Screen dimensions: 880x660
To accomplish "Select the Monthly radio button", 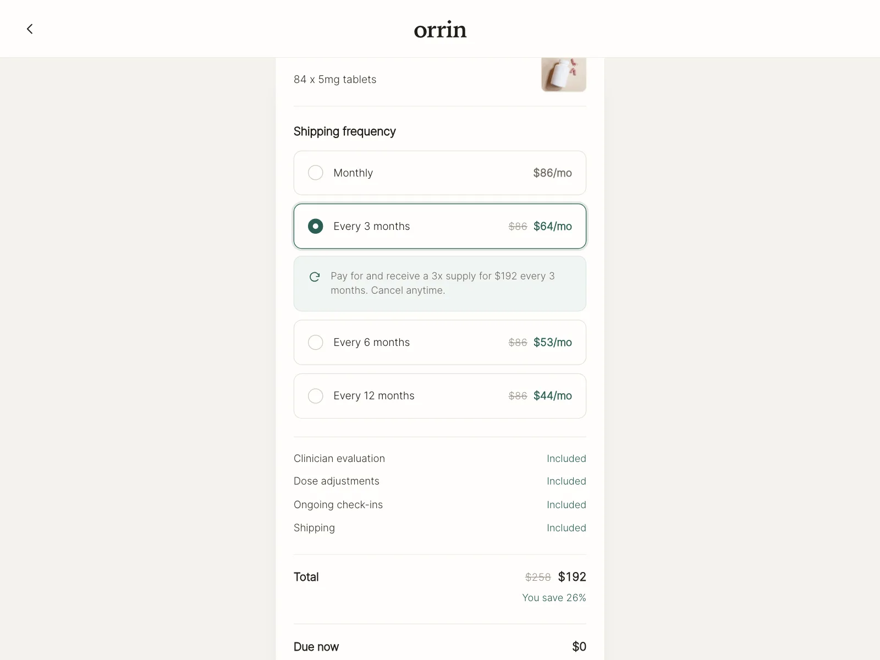I will (316, 173).
